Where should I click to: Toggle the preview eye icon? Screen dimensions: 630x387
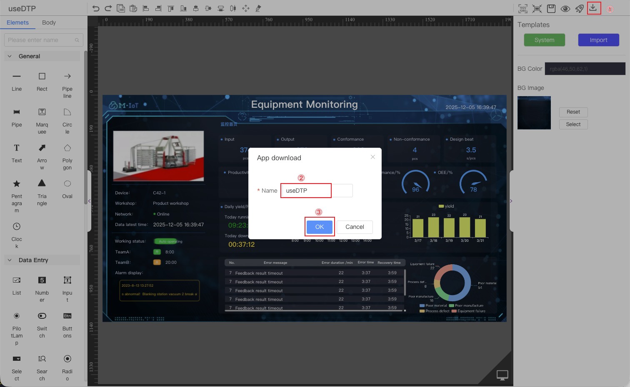565,8
